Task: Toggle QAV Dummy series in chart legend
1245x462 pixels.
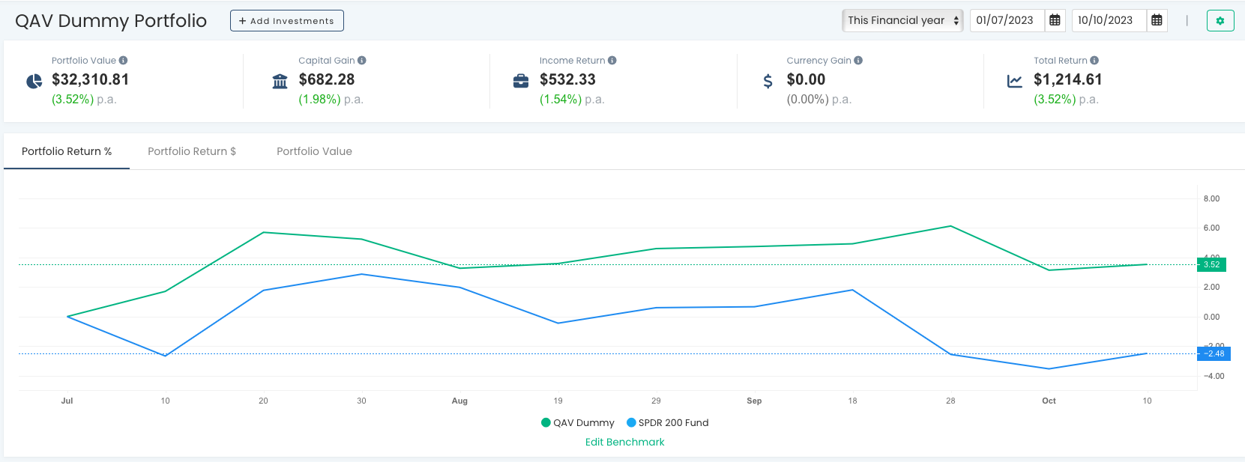Action: point(578,423)
